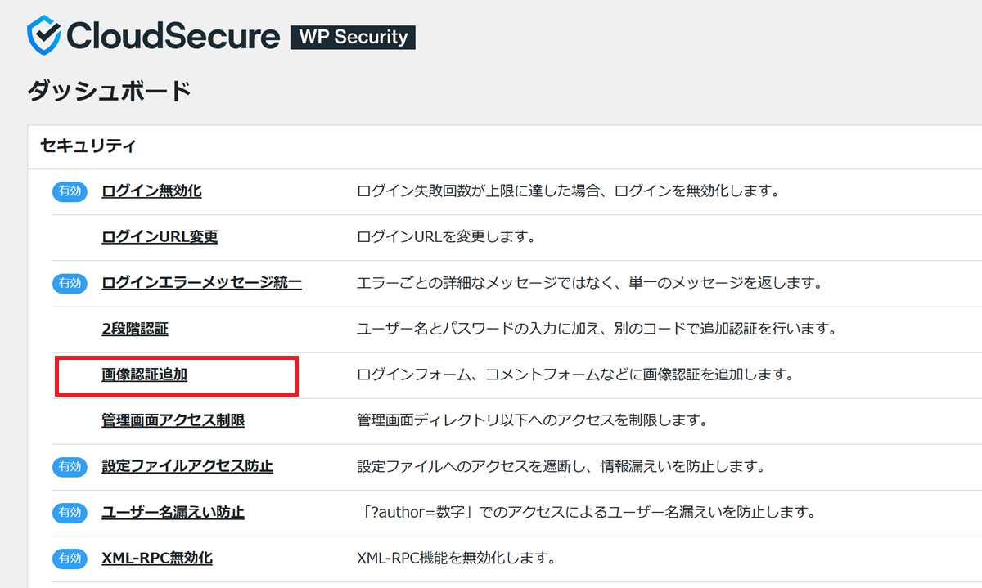Image resolution: width=982 pixels, height=588 pixels.
Task: Click the 有効 badge beside ログインエラーメッセージ統一
Action: [x=70, y=284]
